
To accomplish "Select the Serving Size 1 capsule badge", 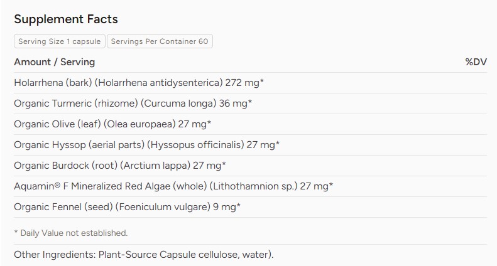I will (60, 41).
